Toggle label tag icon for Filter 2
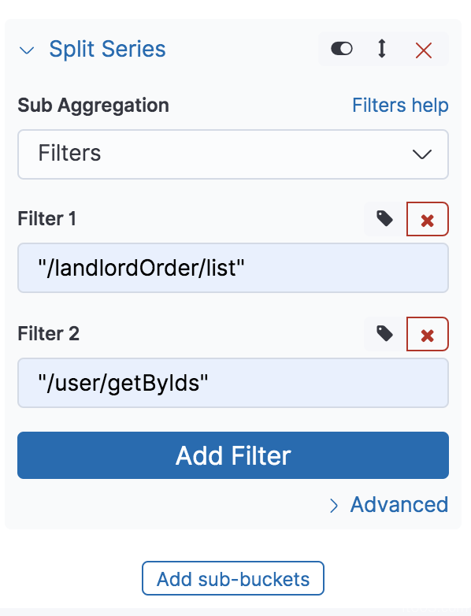Screen dimensions: 471x616 click(x=384, y=334)
